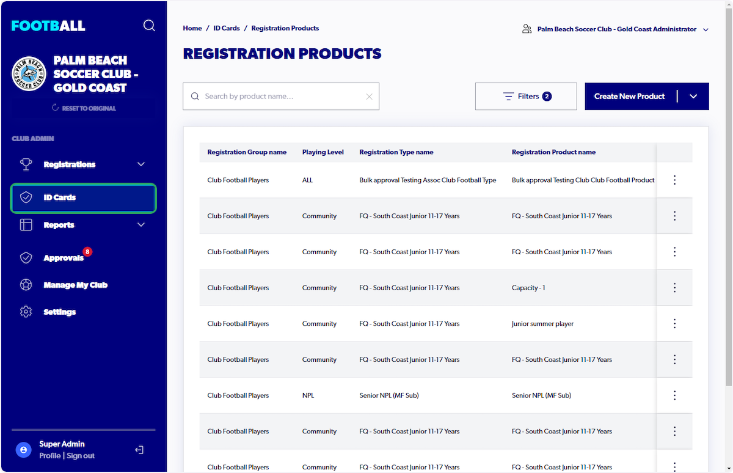Click the Palm Beach Soccer Club logo

point(29,73)
